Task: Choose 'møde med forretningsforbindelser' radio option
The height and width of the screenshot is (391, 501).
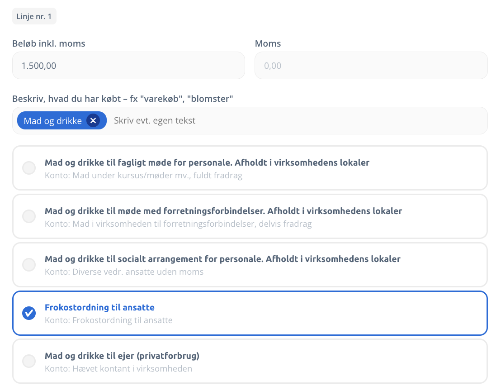Action: [x=250, y=216]
